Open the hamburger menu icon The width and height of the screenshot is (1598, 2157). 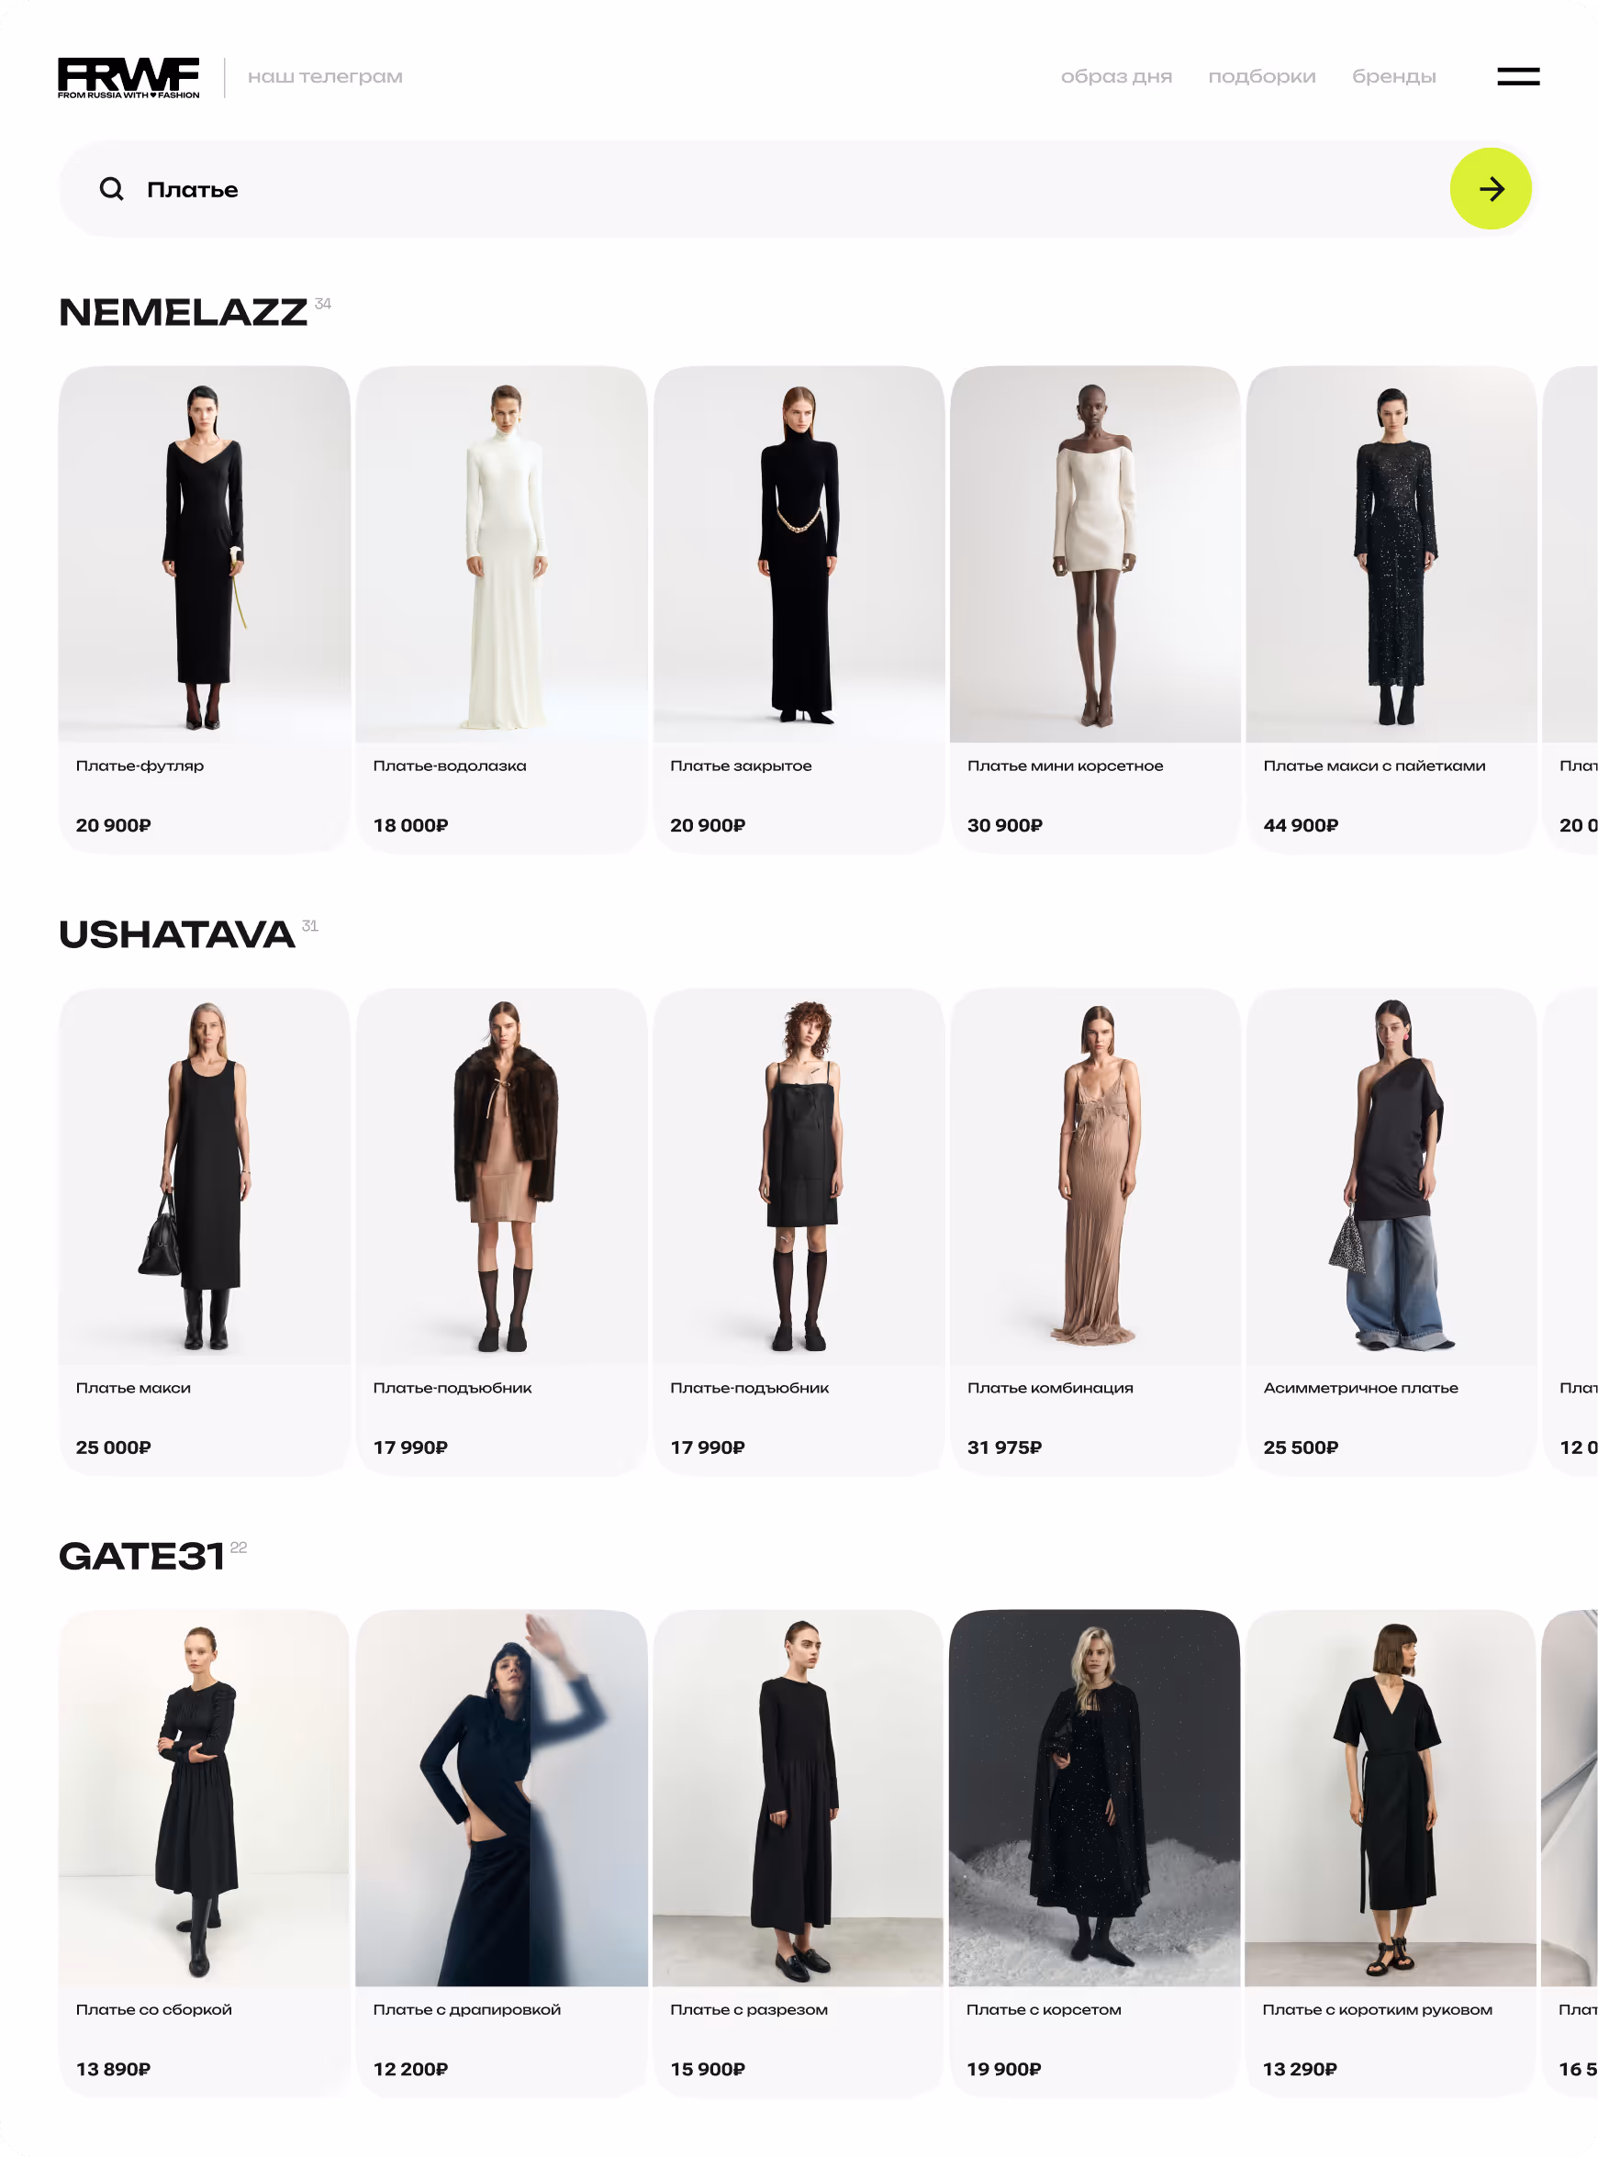pyautogui.click(x=1518, y=76)
